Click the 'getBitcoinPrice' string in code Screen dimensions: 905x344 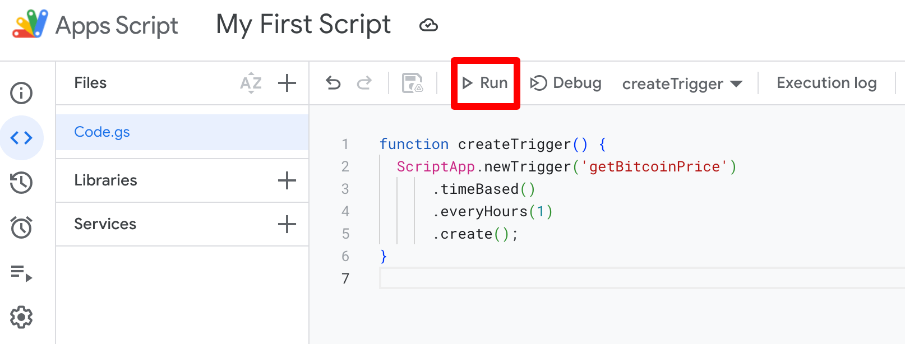tap(654, 166)
